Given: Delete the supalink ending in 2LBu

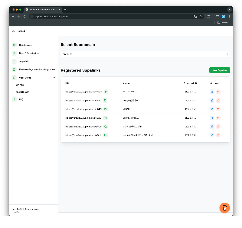Looking at the screenshot, I should (x=218, y=101).
